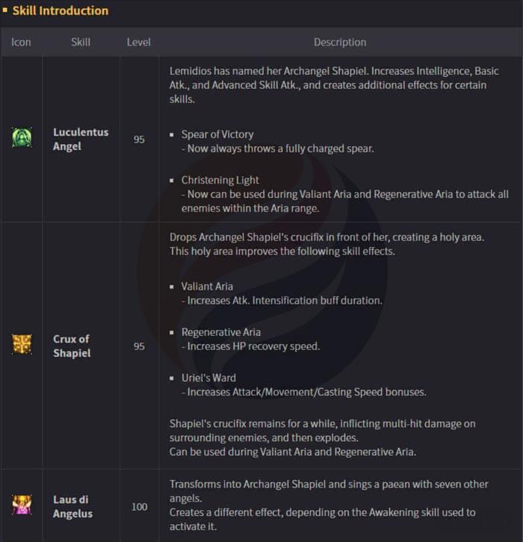The height and width of the screenshot is (542, 523).
Task: Click the Skill Introduction section heading
Action: [x=61, y=10]
